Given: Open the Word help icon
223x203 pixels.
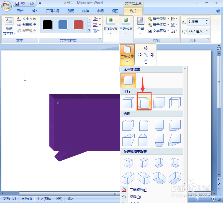Looking at the screenshot, I should [x=218, y=11].
